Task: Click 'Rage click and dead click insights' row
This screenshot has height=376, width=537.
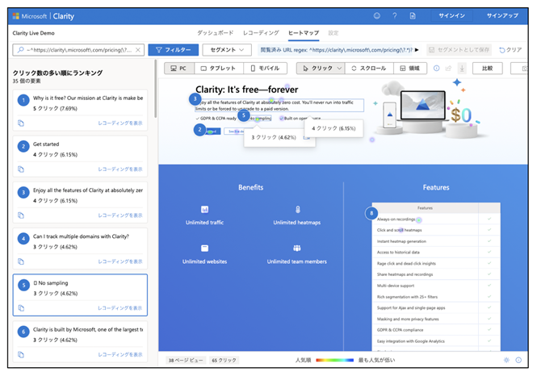Action: (x=436, y=263)
